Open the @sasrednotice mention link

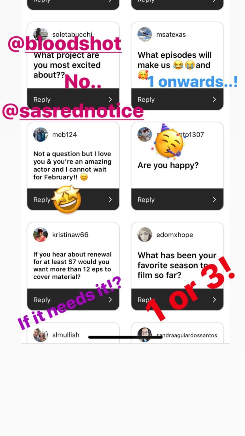click(x=73, y=111)
